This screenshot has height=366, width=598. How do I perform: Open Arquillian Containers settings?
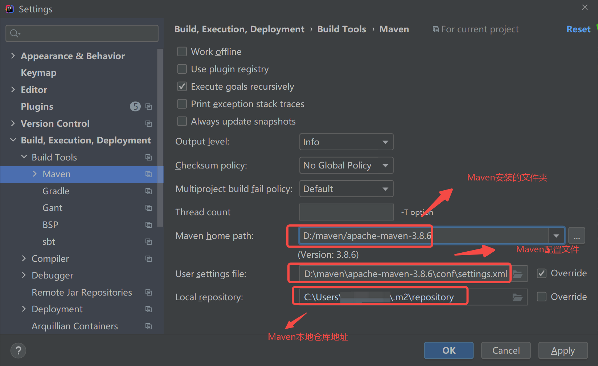point(75,326)
